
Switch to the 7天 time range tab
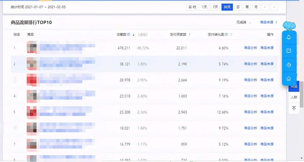(x=215, y=7)
